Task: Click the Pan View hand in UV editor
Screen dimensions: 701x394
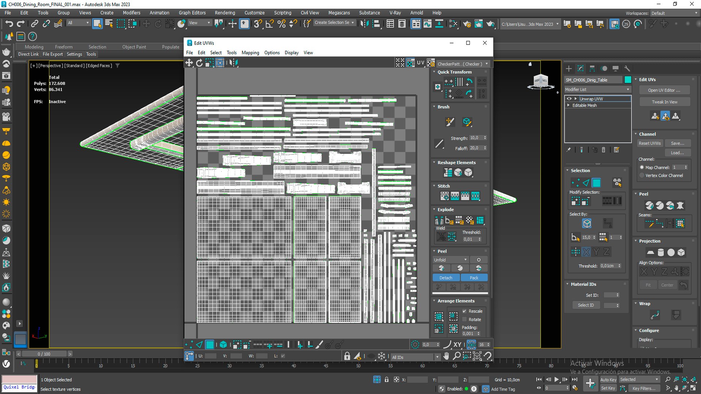Action: 446,356
